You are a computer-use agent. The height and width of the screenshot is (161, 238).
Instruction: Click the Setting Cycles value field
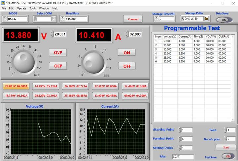click(x=187, y=148)
